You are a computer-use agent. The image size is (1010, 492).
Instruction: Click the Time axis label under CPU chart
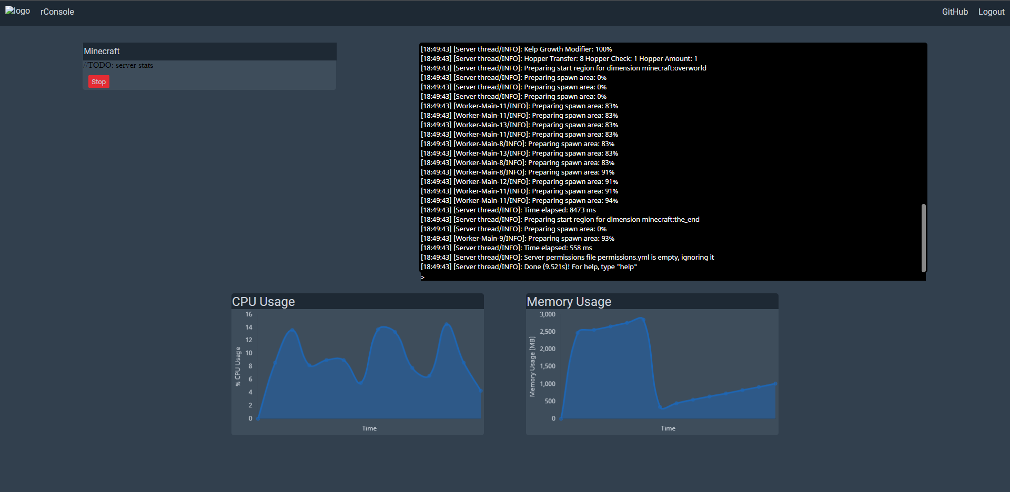pyautogui.click(x=369, y=428)
